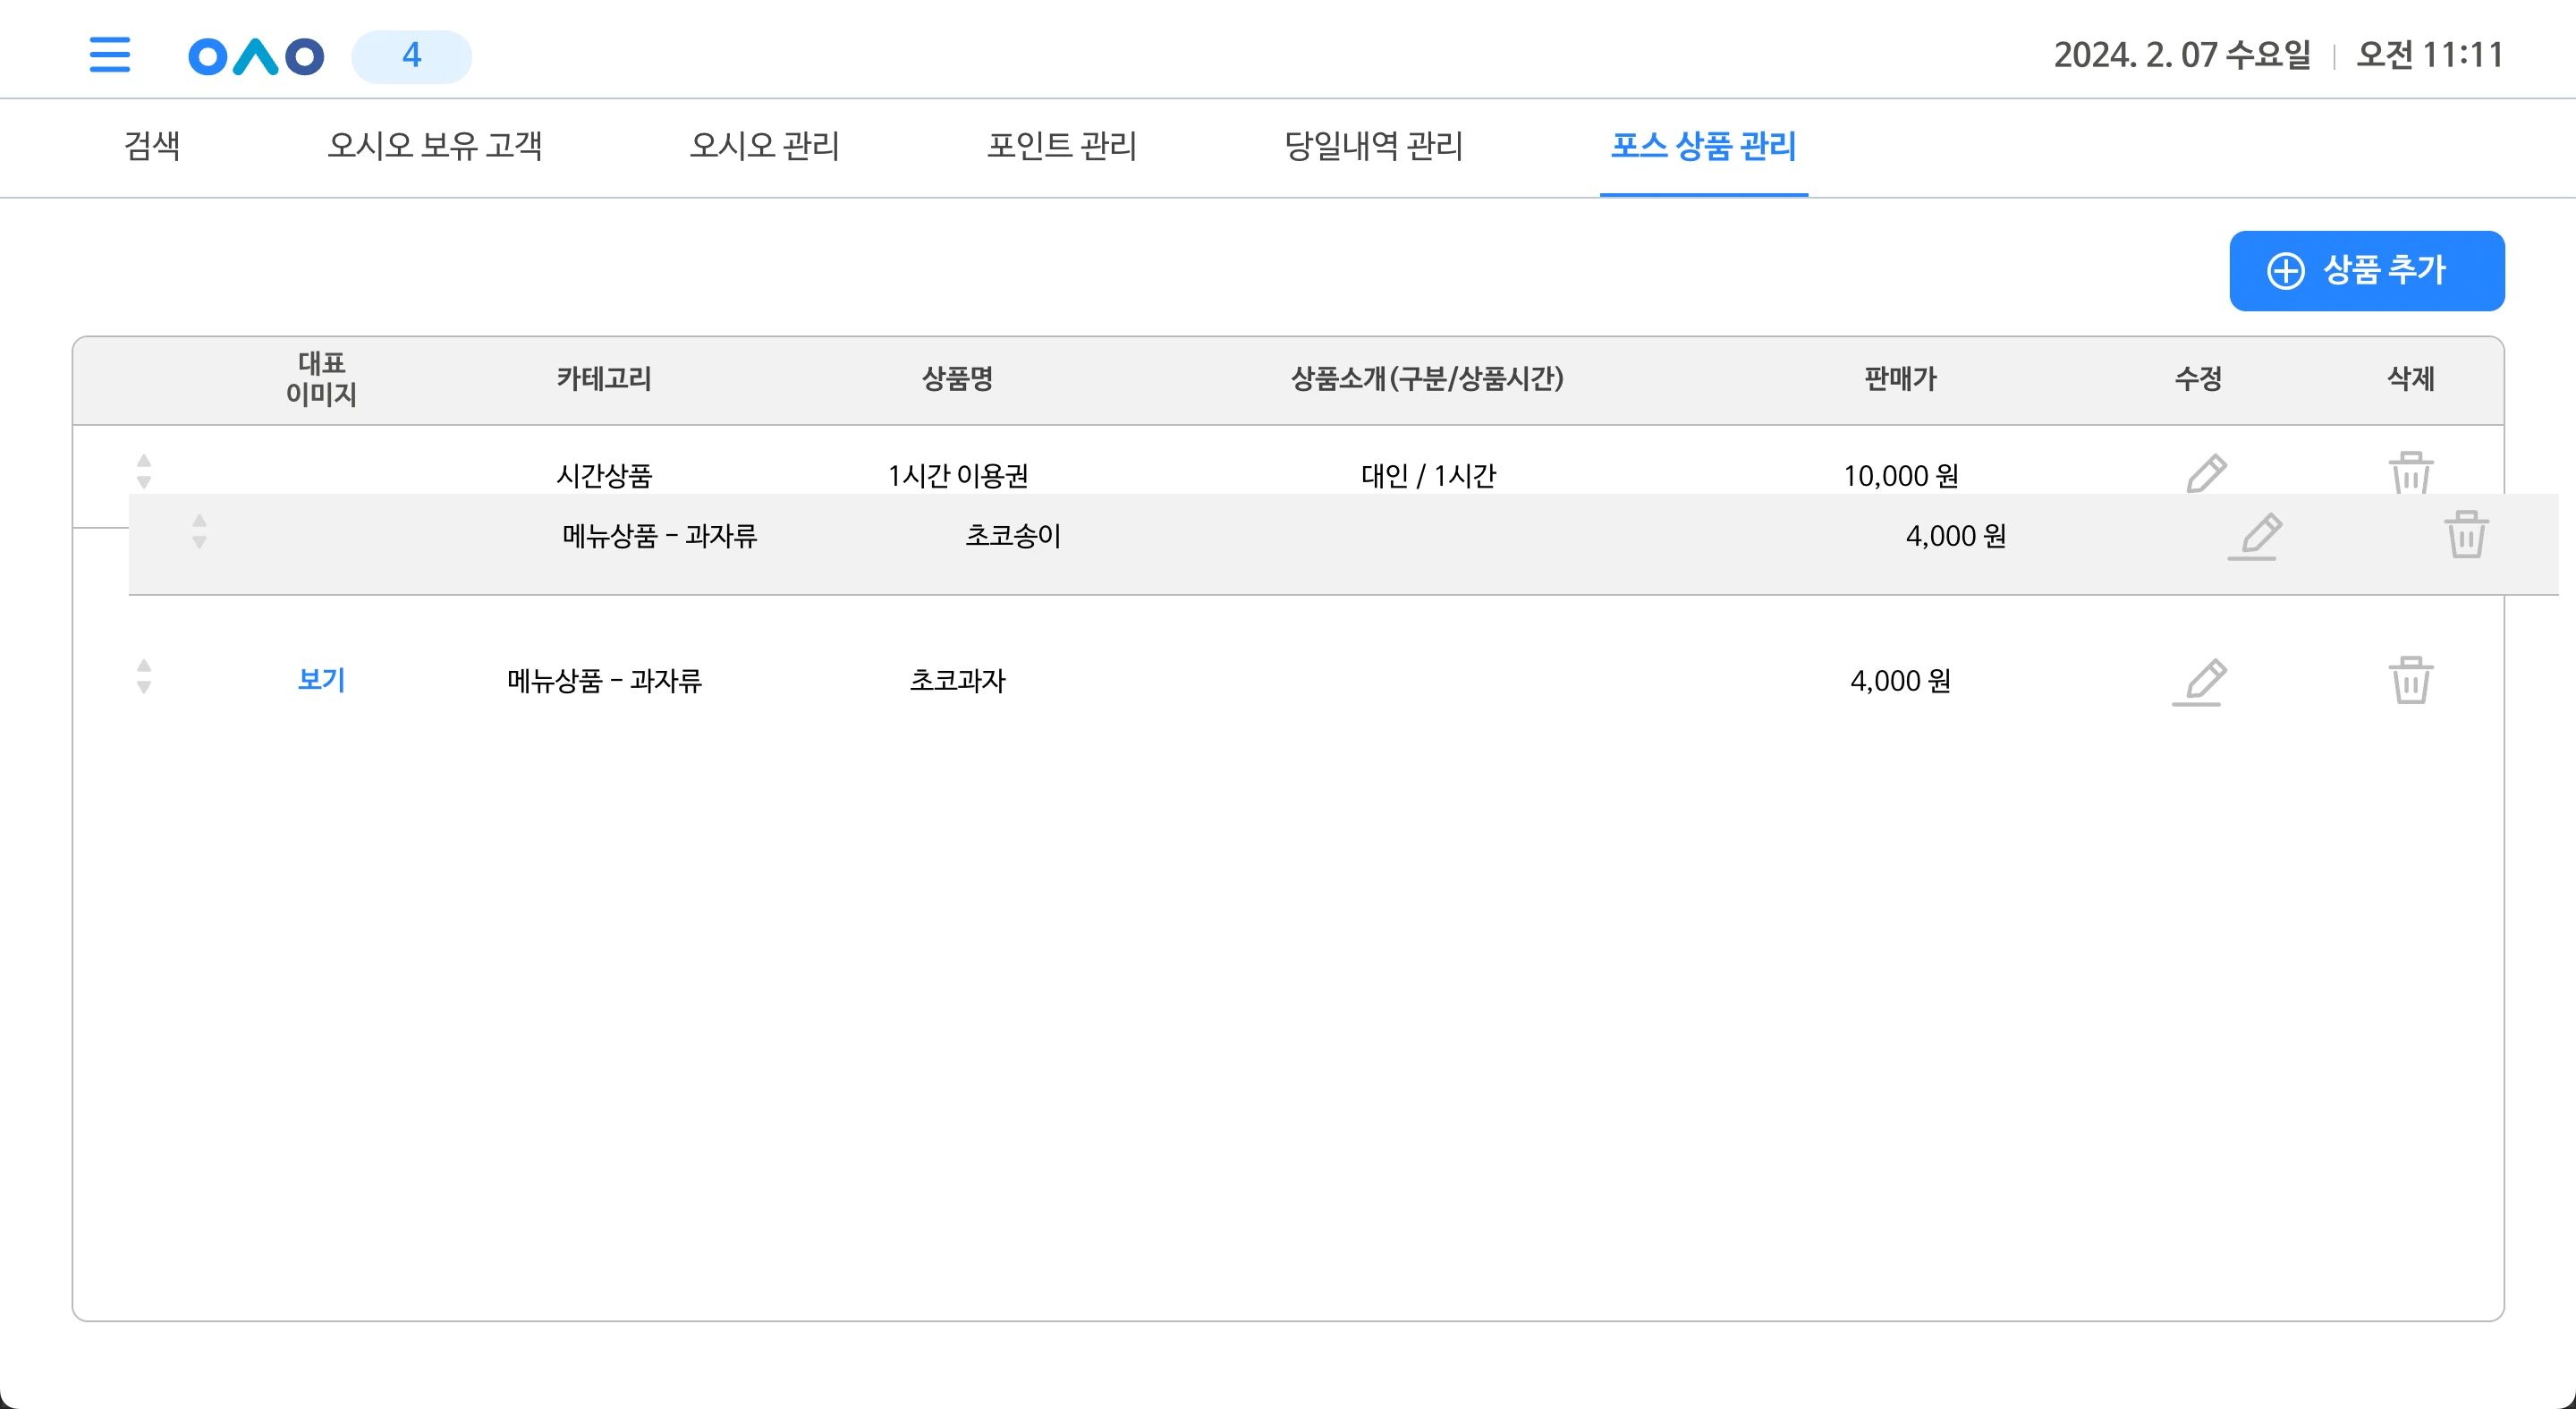2576x1409 pixels.
Task: Click the 보기 image link for 초코과자
Action: (321, 680)
